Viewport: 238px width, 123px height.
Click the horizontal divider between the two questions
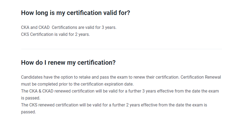(122, 49)
